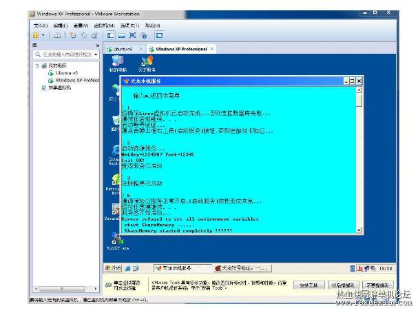The width and height of the screenshot is (418, 313).
Task: Click the Internet Explorer quick launch icon
Action: (x=127, y=268)
